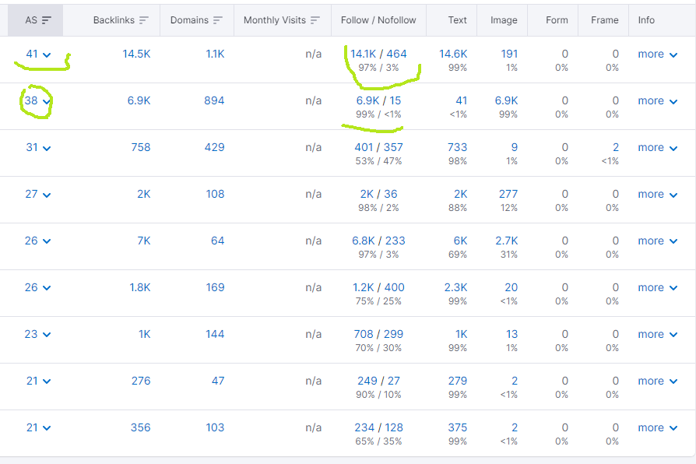This screenshot has height=464, width=696.
Task: Click Monthly Visits sort icon
Action: [x=315, y=20]
